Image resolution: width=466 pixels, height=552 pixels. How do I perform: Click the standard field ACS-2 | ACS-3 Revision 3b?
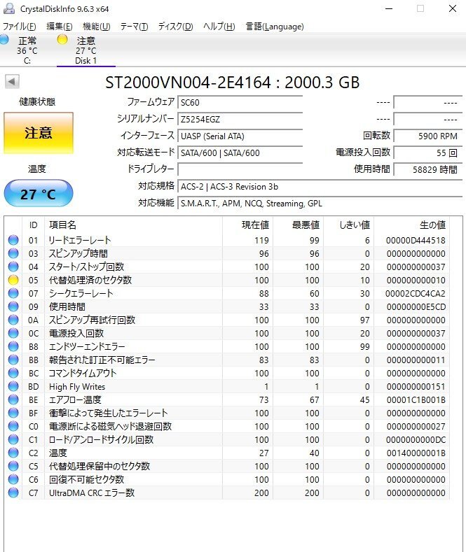pos(320,186)
